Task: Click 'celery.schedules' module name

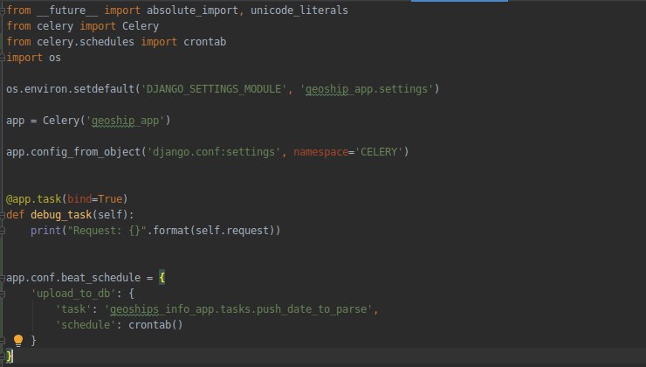Action: 86,42
